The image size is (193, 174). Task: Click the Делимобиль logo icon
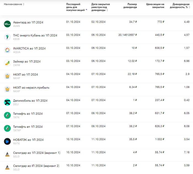[7, 102]
